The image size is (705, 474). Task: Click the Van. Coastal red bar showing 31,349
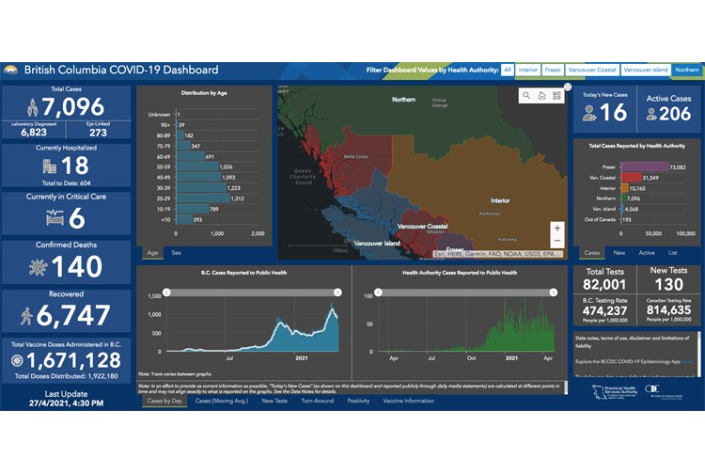click(x=632, y=178)
